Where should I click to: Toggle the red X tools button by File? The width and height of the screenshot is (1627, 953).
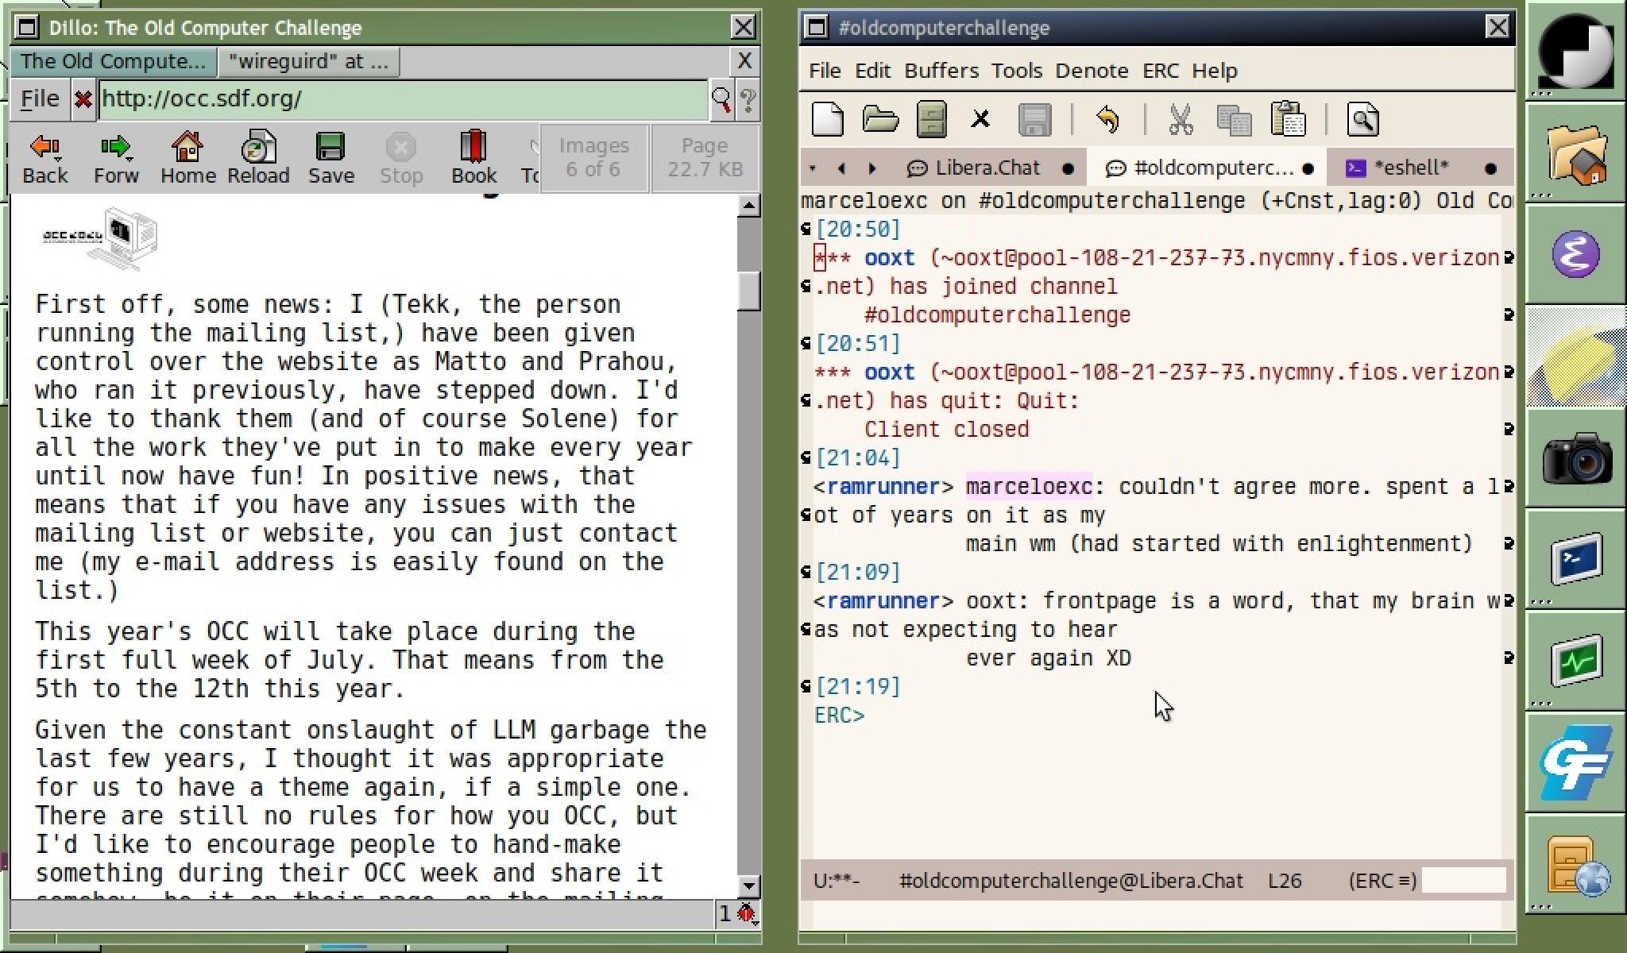coord(83,99)
